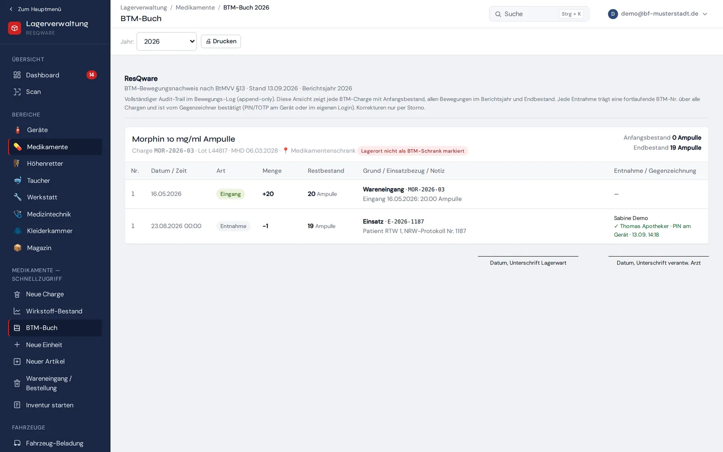Image resolution: width=723 pixels, height=452 pixels.
Task: Click the Drucken button
Action: pyautogui.click(x=221, y=41)
